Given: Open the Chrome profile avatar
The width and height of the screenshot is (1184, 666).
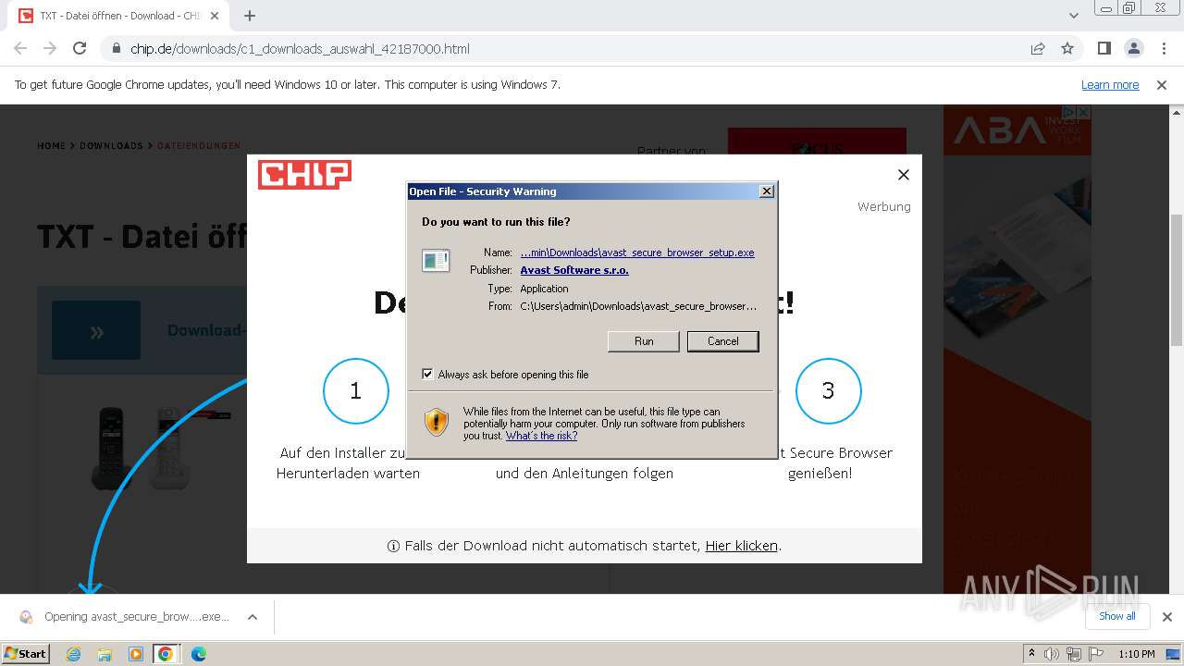Looking at the screenshot, I should click(1133, 48).
